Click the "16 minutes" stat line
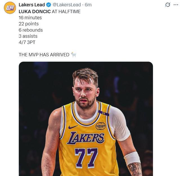 (x=30, y=18)
